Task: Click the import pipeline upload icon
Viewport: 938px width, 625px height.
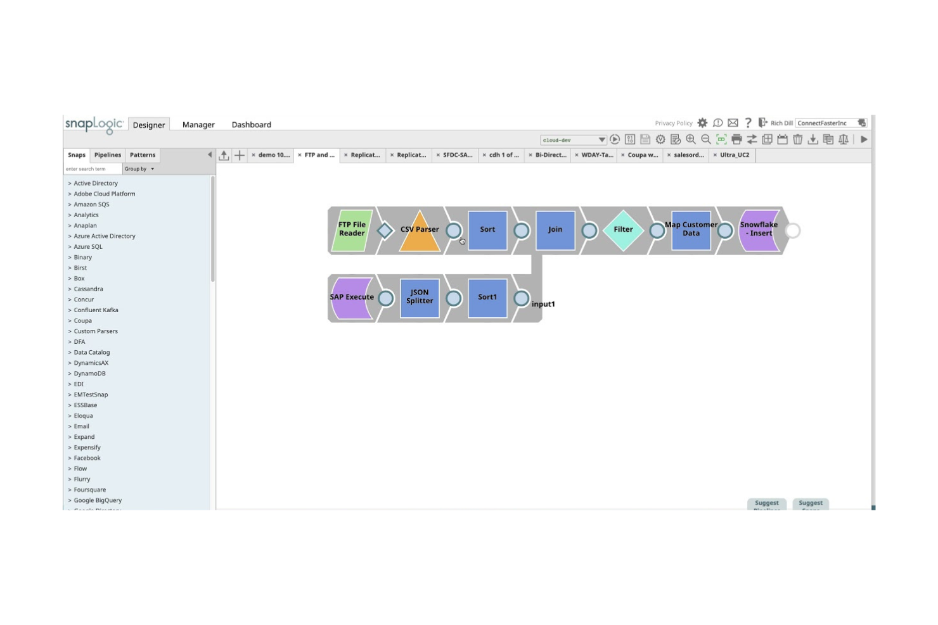Action: pyautogui.click(x=224, y=155)
